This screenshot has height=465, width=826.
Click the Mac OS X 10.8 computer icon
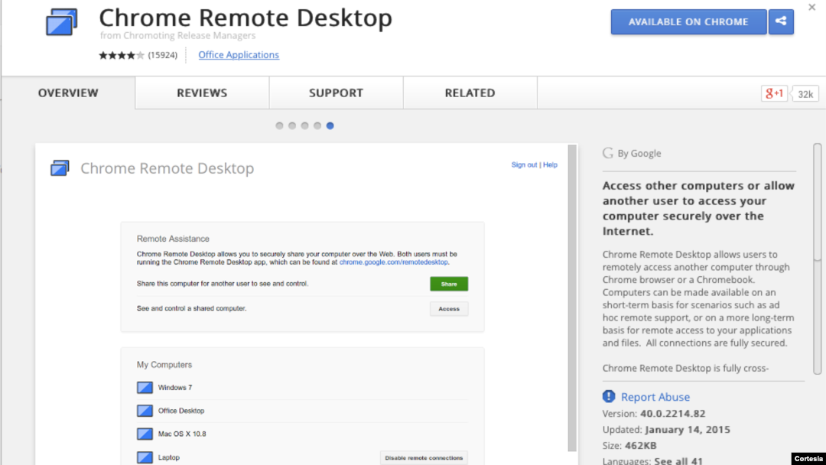[145, 434]
